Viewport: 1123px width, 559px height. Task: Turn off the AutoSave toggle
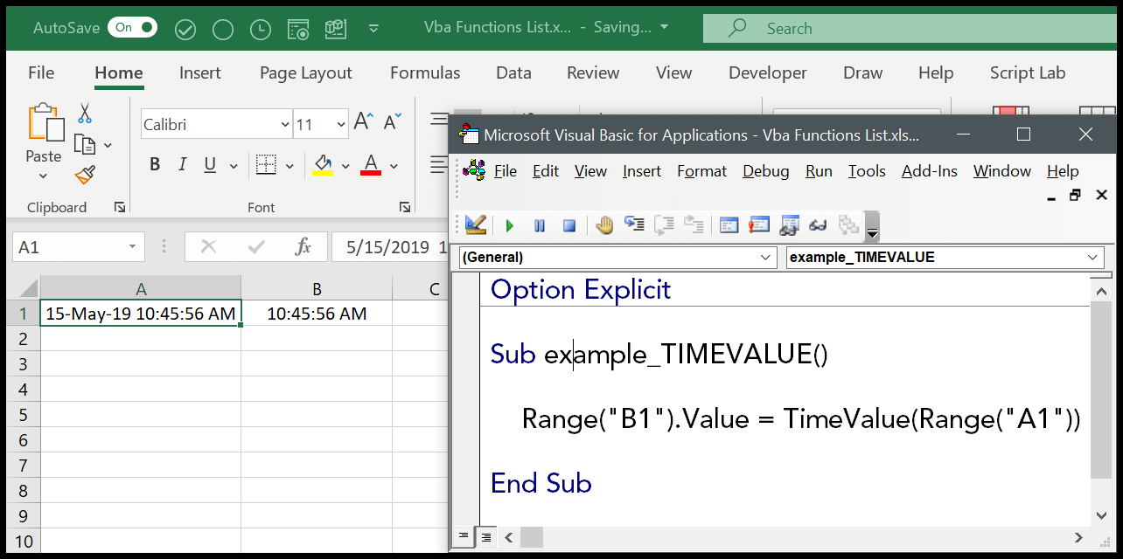132,27
